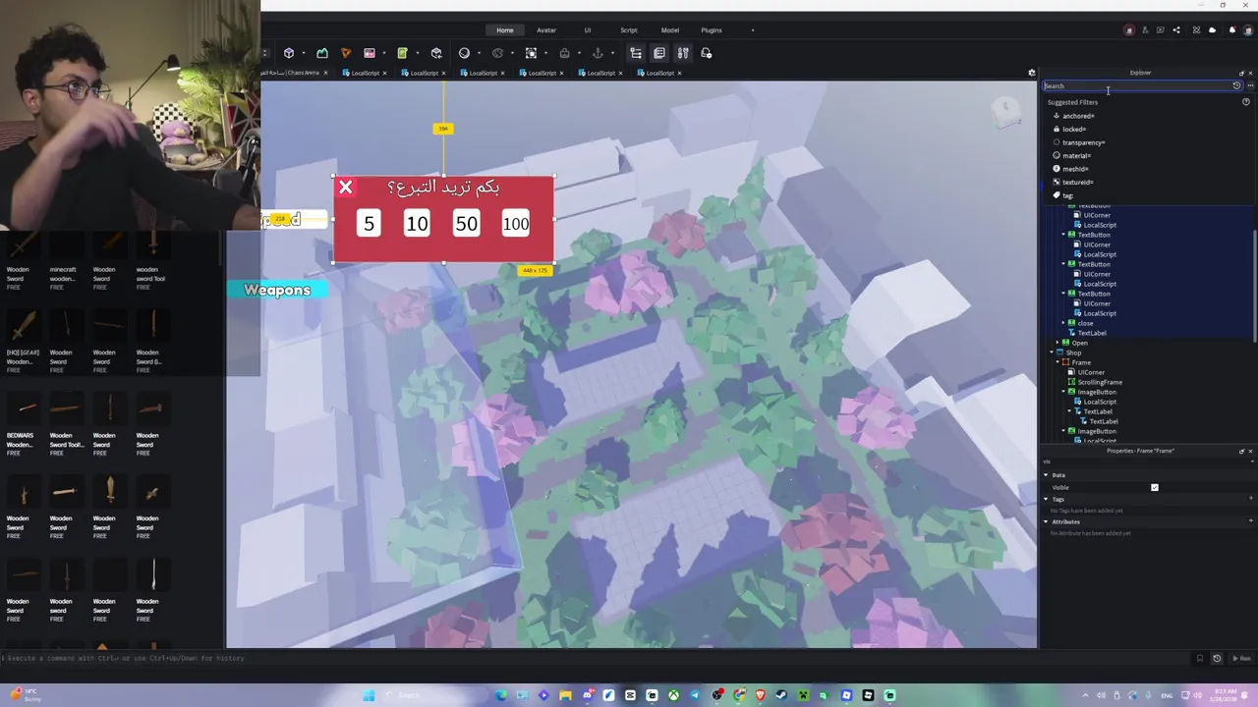Open the Terrain editor tool
Viewport: 1258px width, 707px height.
pyautogui.click(x=322, y=53)
